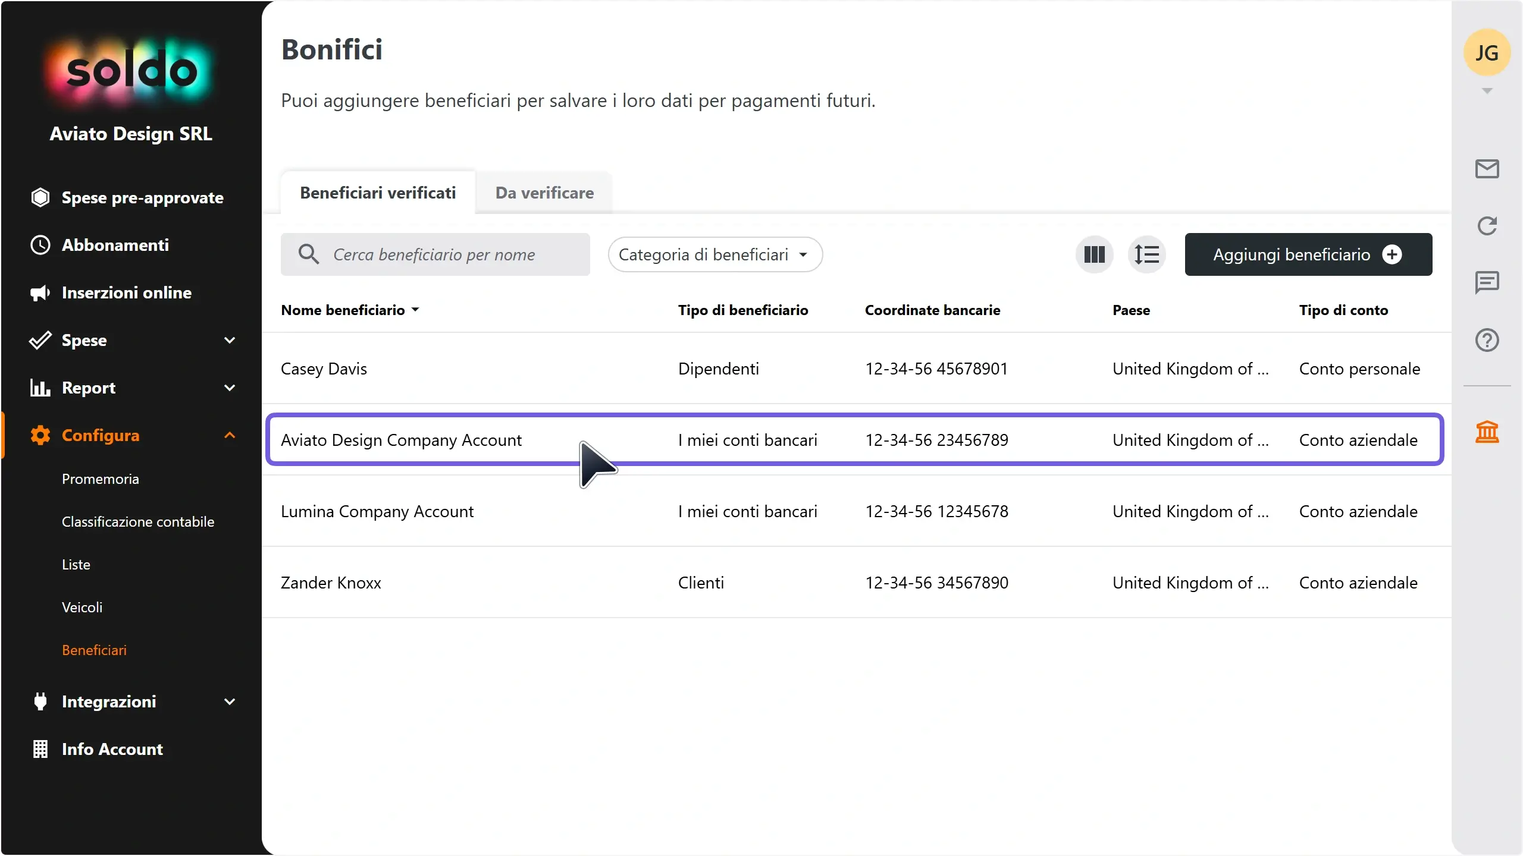
Task: Click the Conto personale cell
Action: (x=1359, y=369)
